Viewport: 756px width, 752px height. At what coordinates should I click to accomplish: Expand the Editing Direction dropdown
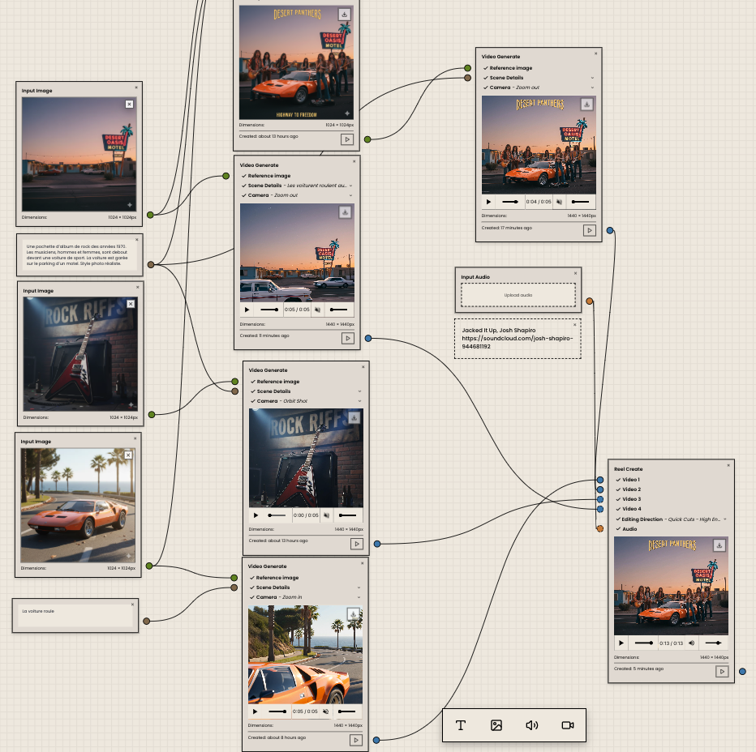point(724,519)
